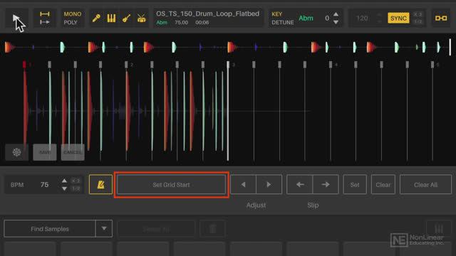Decrease key shift with down arrow

(336, 22)
